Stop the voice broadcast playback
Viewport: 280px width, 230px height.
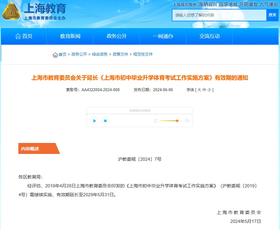coord(105,121)
